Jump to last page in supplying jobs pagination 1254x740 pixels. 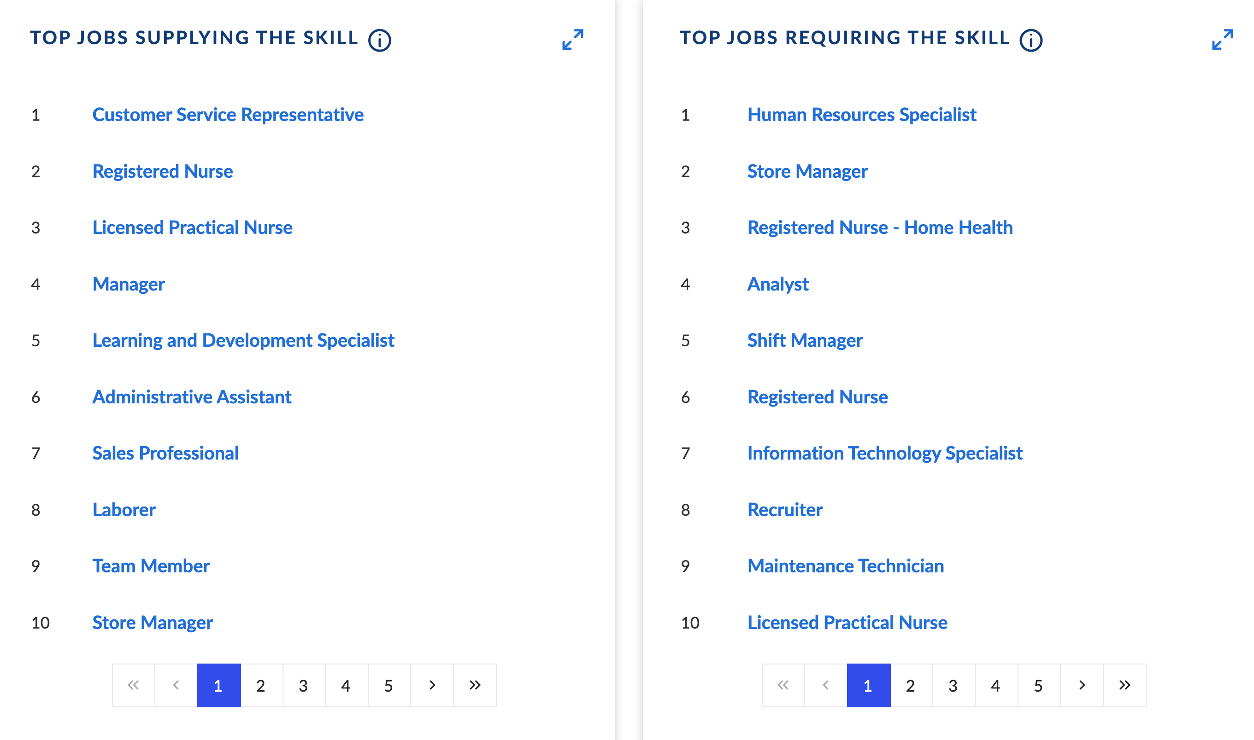point(475,685)
